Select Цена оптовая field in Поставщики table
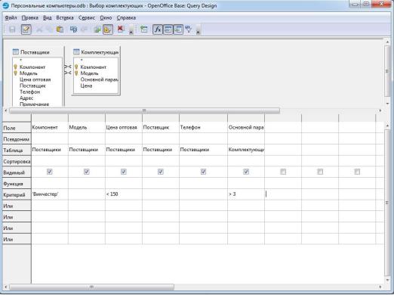The image size is (394, 295). point(35,79)
